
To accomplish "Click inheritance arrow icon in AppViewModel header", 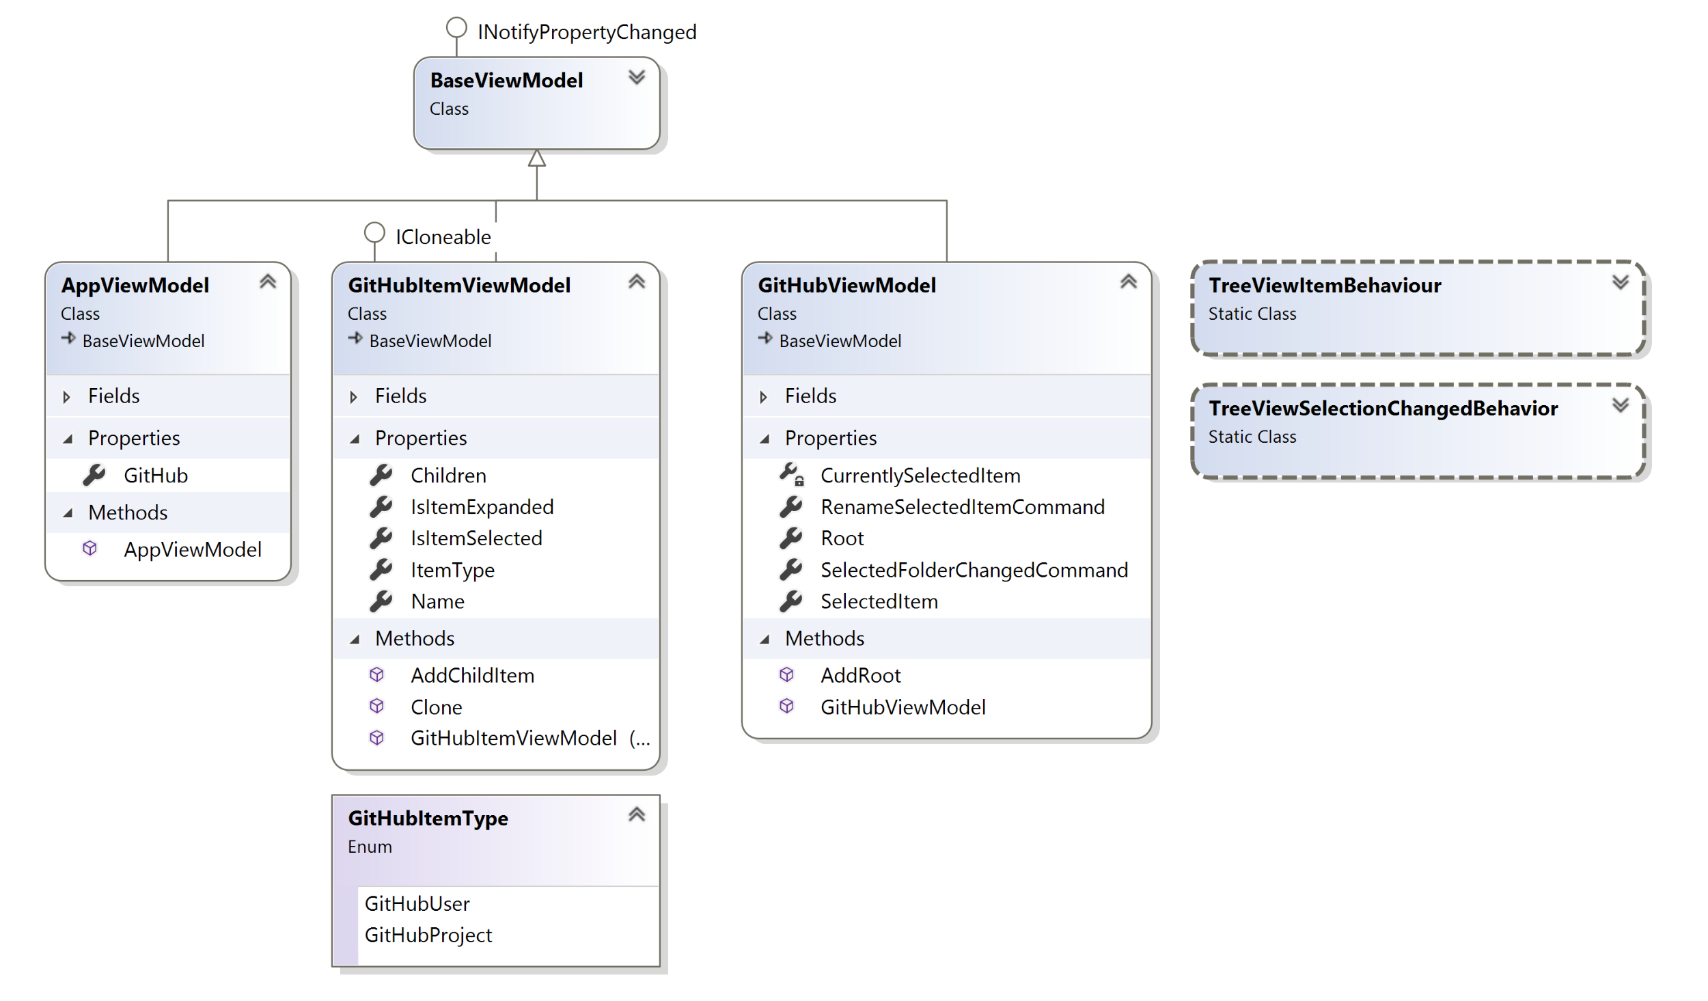I will 68,338.
